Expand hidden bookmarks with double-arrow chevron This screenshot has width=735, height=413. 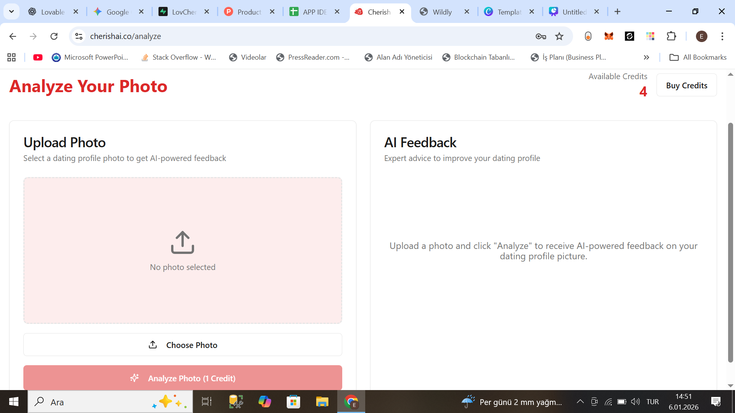pyautogui.click(x=647, y=57)
